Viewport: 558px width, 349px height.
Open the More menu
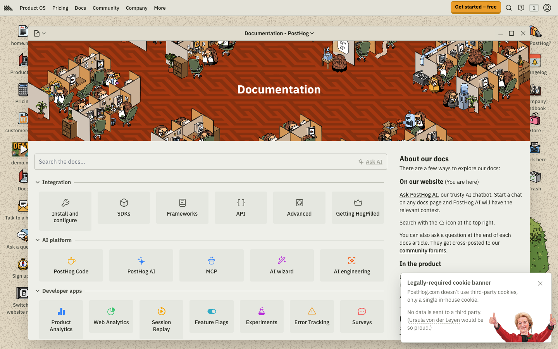click(x=160, y=8)
